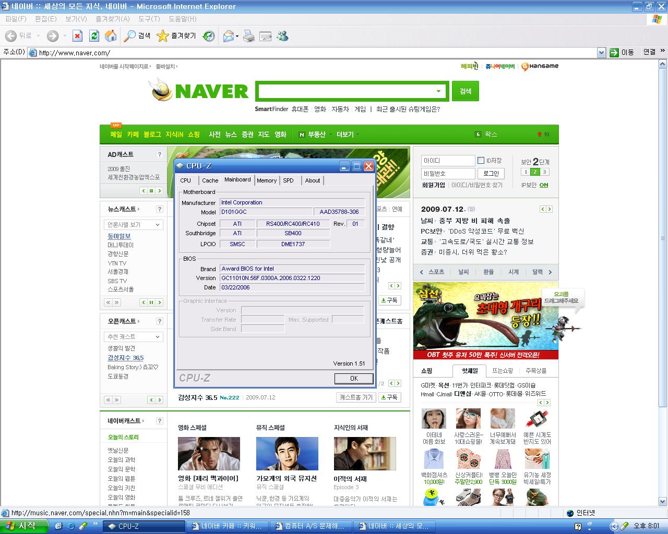This screenshot has height=534, width=668.
Task: Click previous arrow left of 스포츠 tab
Action: (421, 272)
